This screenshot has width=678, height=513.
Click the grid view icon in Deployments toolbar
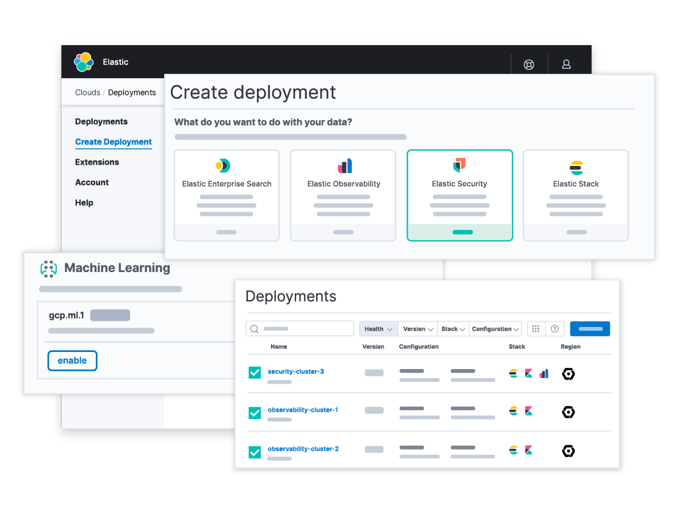(x=536, y=328)
